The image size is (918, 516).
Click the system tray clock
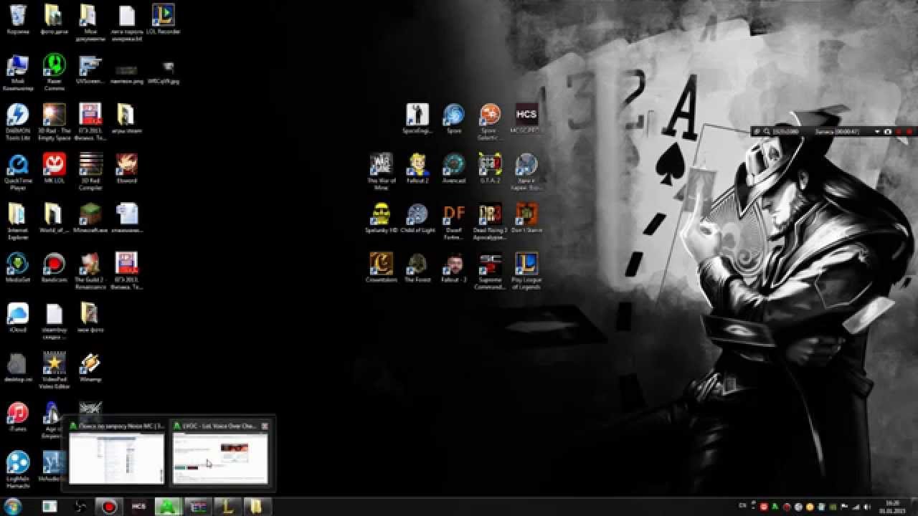click(891, 507)
